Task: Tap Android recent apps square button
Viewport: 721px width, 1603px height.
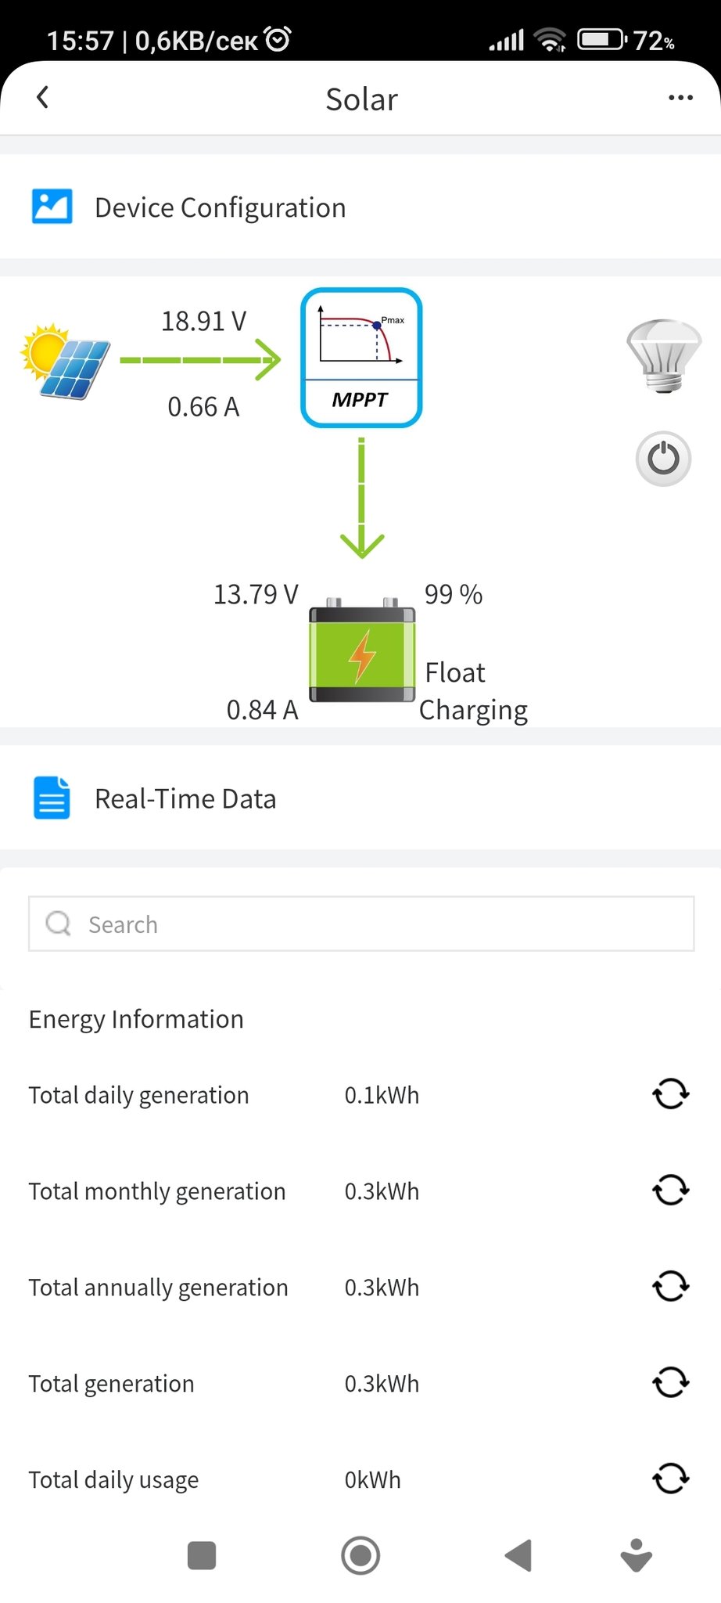Action: [x=202, y=1555]
